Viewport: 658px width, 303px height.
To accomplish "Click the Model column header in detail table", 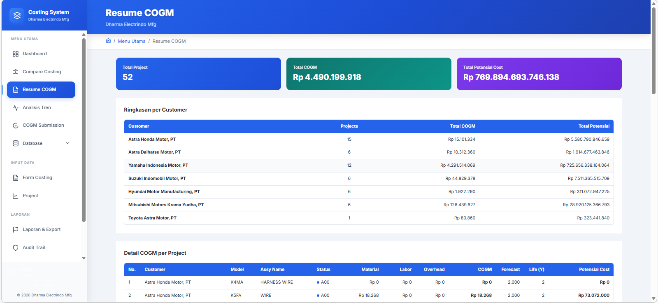I will (237, 270).
